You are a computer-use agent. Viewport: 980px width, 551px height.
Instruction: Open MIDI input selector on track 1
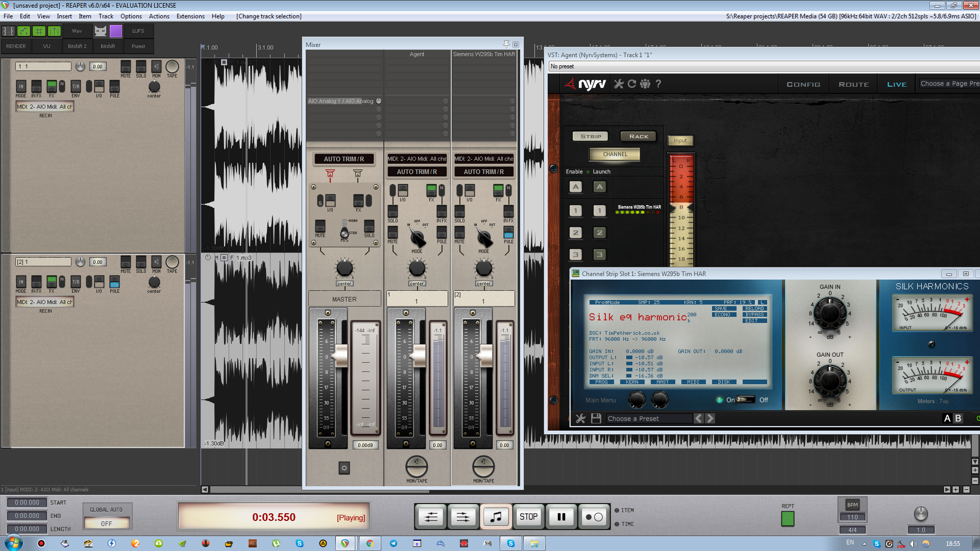[45, 107]
